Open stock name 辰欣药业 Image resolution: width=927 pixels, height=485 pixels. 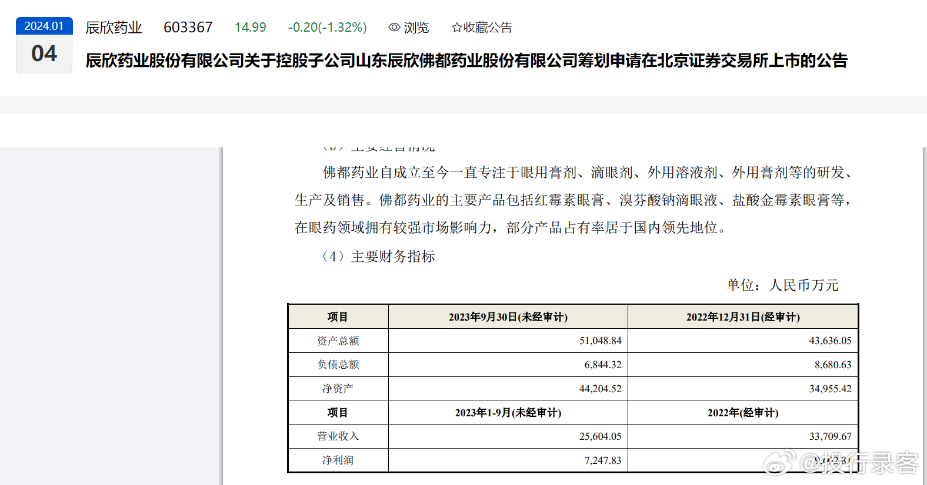114,28
